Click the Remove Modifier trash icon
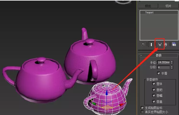 pos(166,44)
